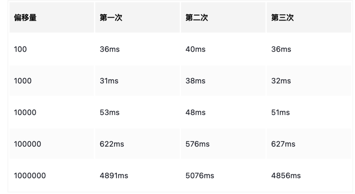Screen dimensions: 355x194
Task: Click the 51ms cell
Action: [x=309, y=112]
